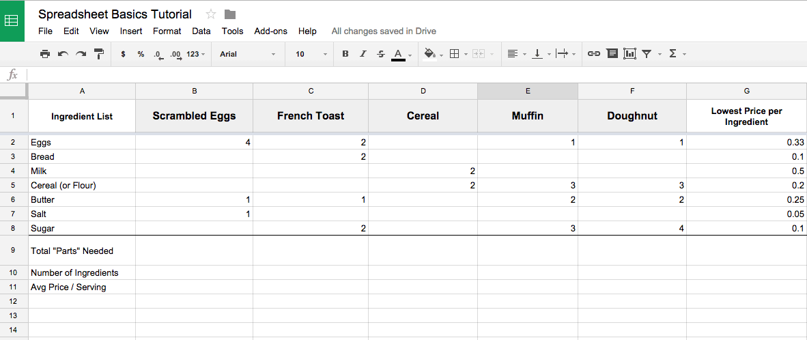The width and height of the screenshot is (807, 340).
Task: Click the Print icon in toolbar
Action: pos(45,54)
